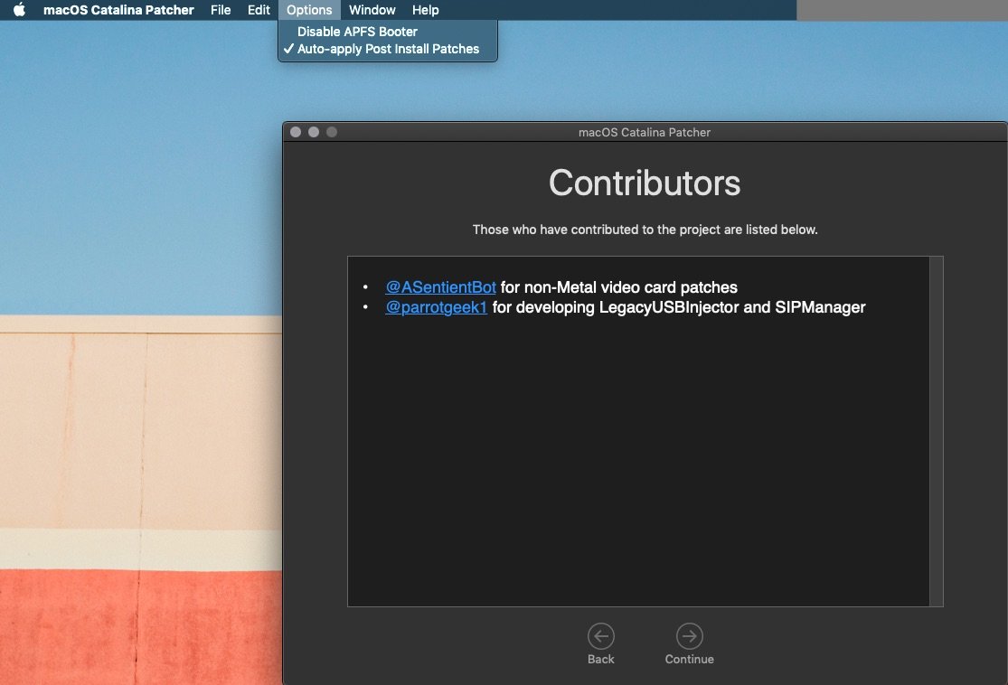1008x685 pixels.
Task: Click the contributors list scrollbar
Action: (936, 431)
